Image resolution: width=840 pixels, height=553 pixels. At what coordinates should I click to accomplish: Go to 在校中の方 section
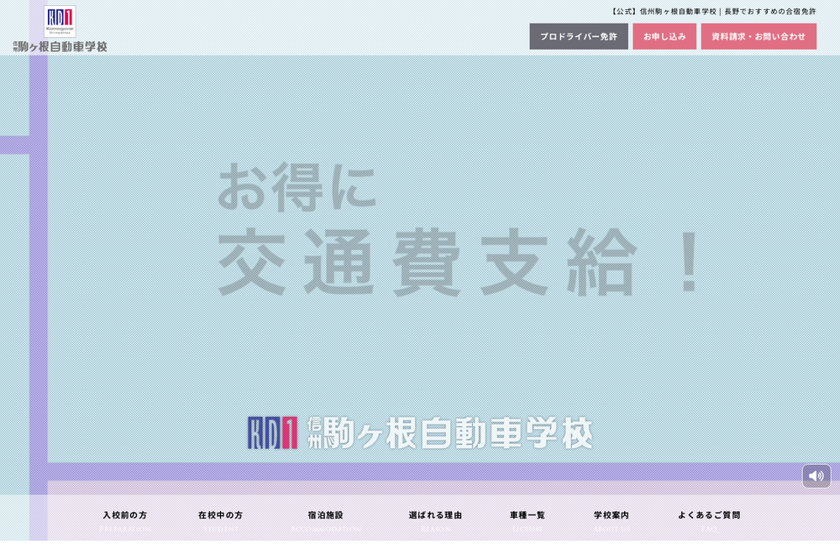(220, 520)
